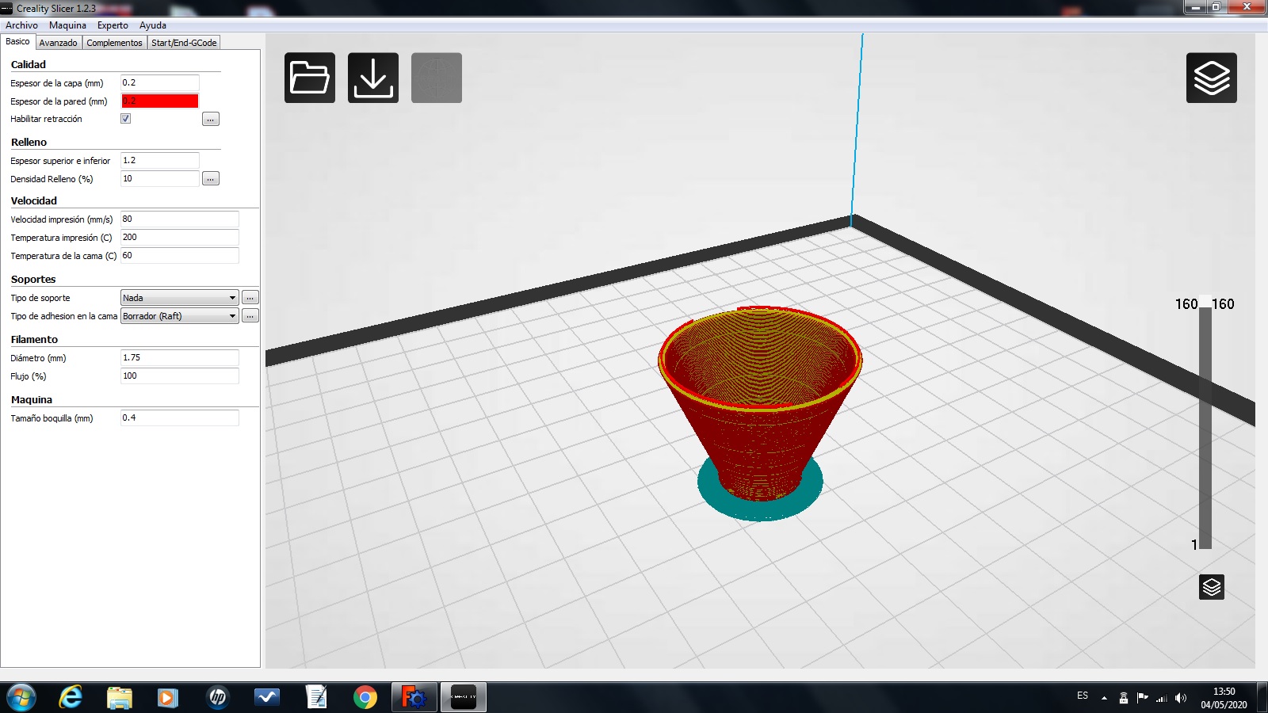Open the Start/End-GCode tab
The width and height of the screenshot is (1268, 713).
pos(184,43)
